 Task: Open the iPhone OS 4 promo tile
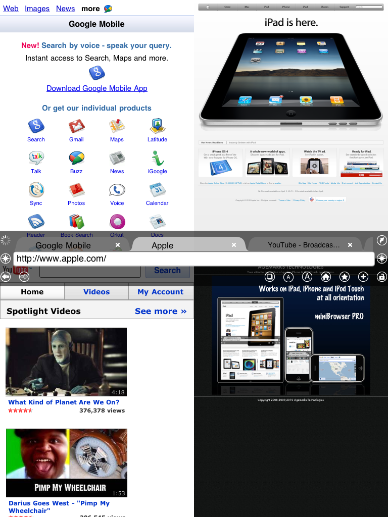point(220,163)
